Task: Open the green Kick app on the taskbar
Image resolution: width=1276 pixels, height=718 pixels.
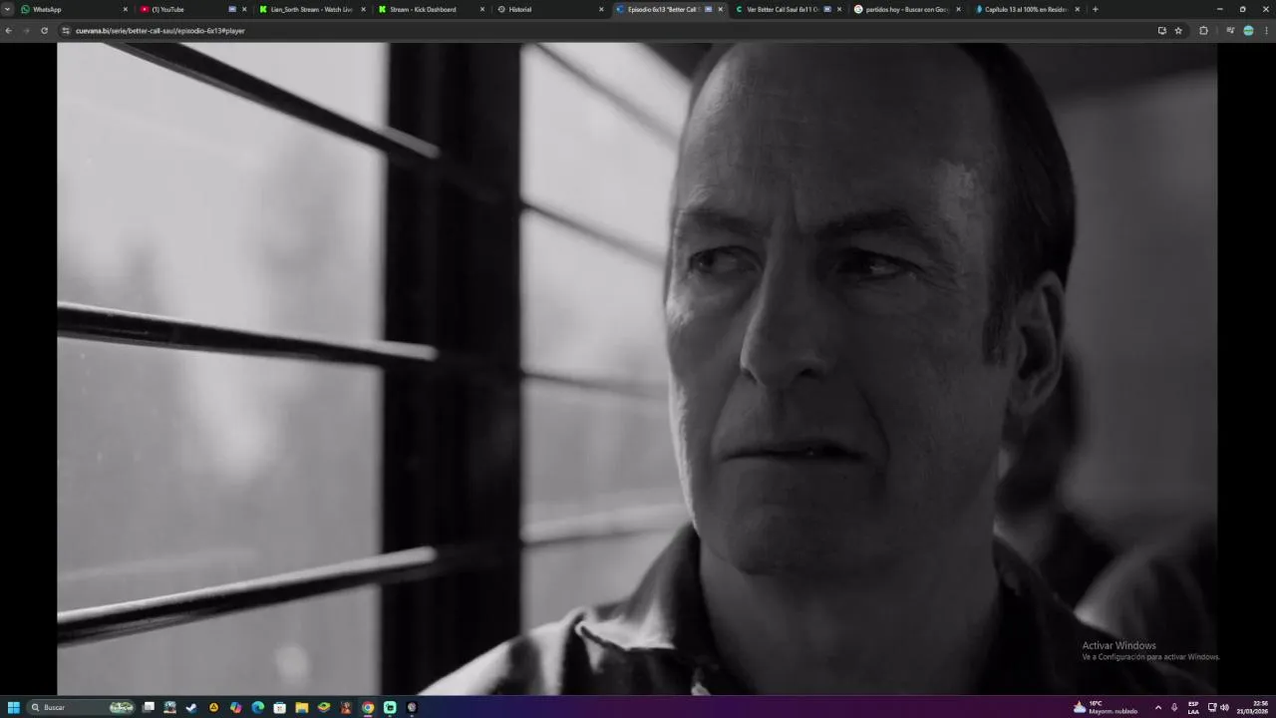Action: point(390,707)
